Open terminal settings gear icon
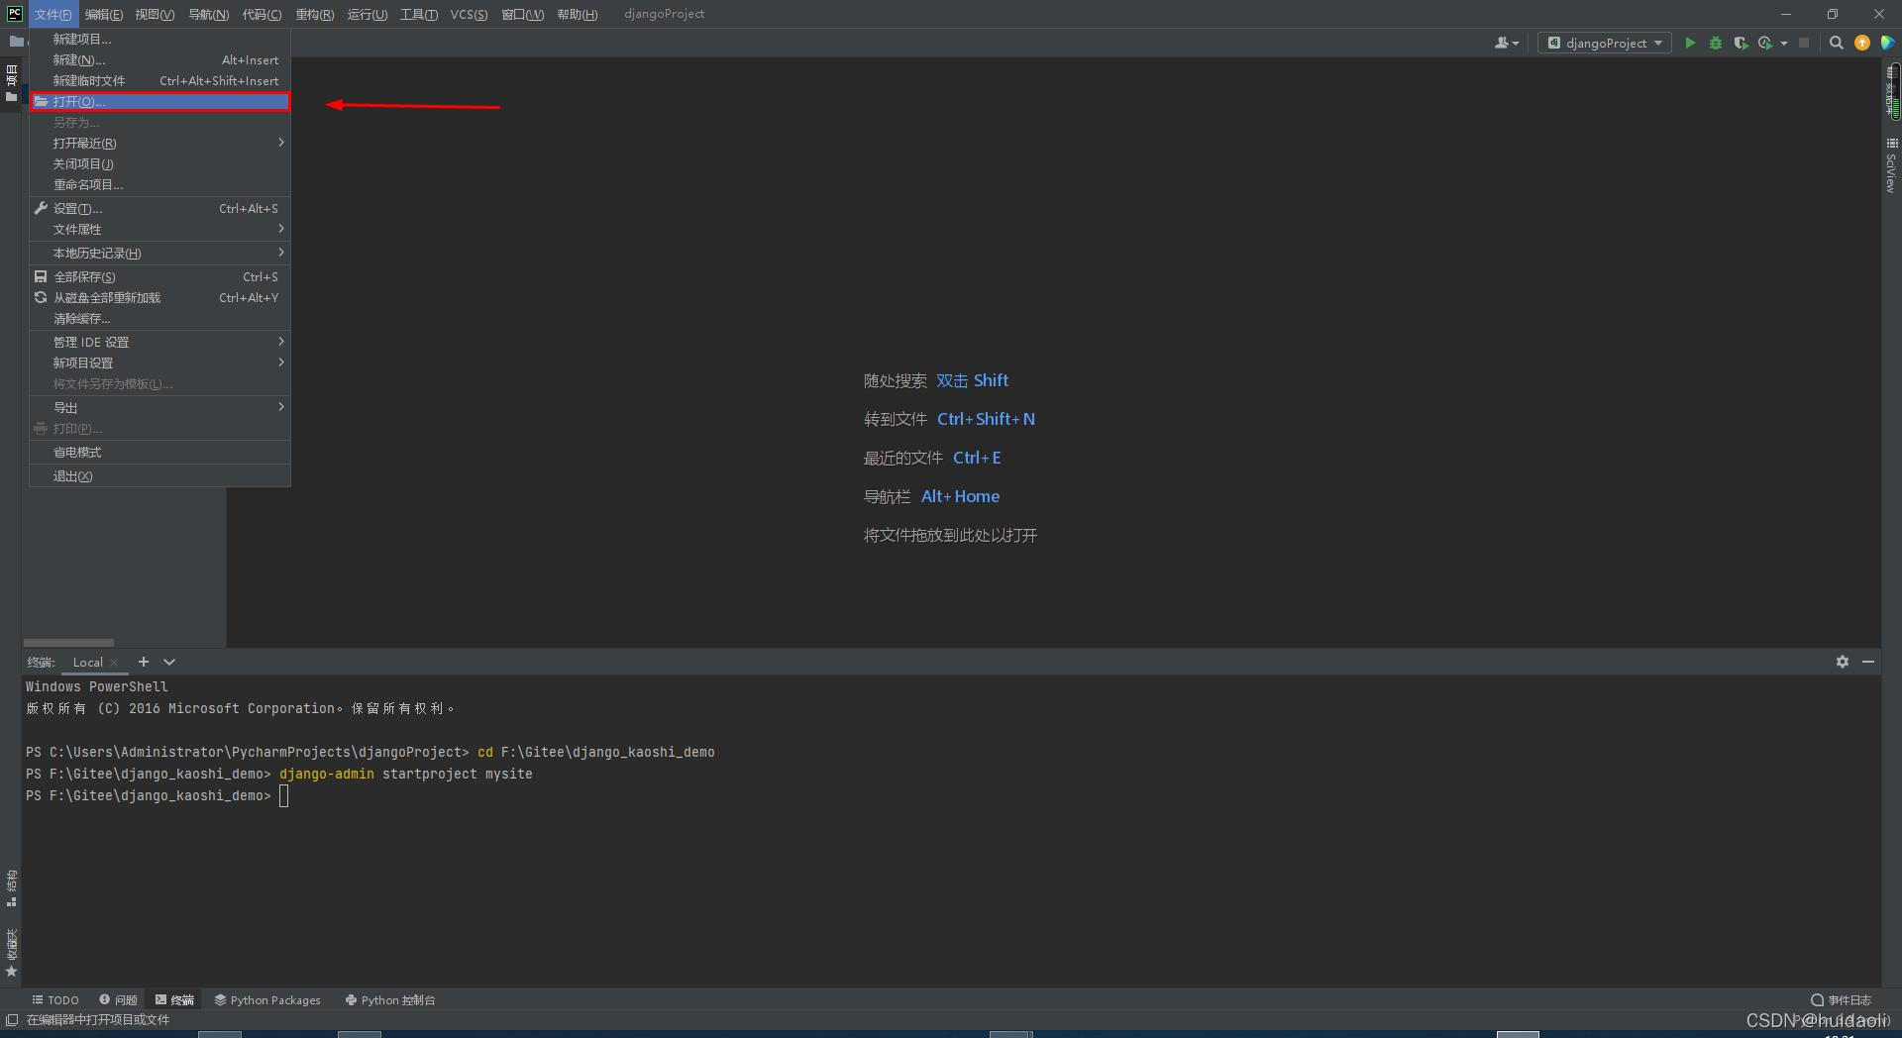This screenshot has width=1902, height=1038. 1842,662
